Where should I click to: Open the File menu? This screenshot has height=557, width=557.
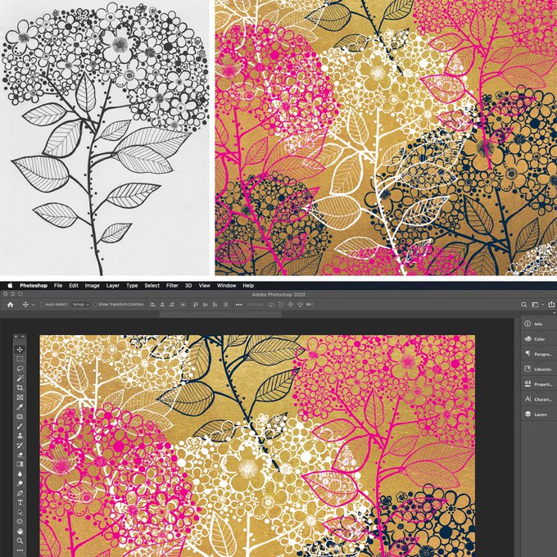(58, 286)
